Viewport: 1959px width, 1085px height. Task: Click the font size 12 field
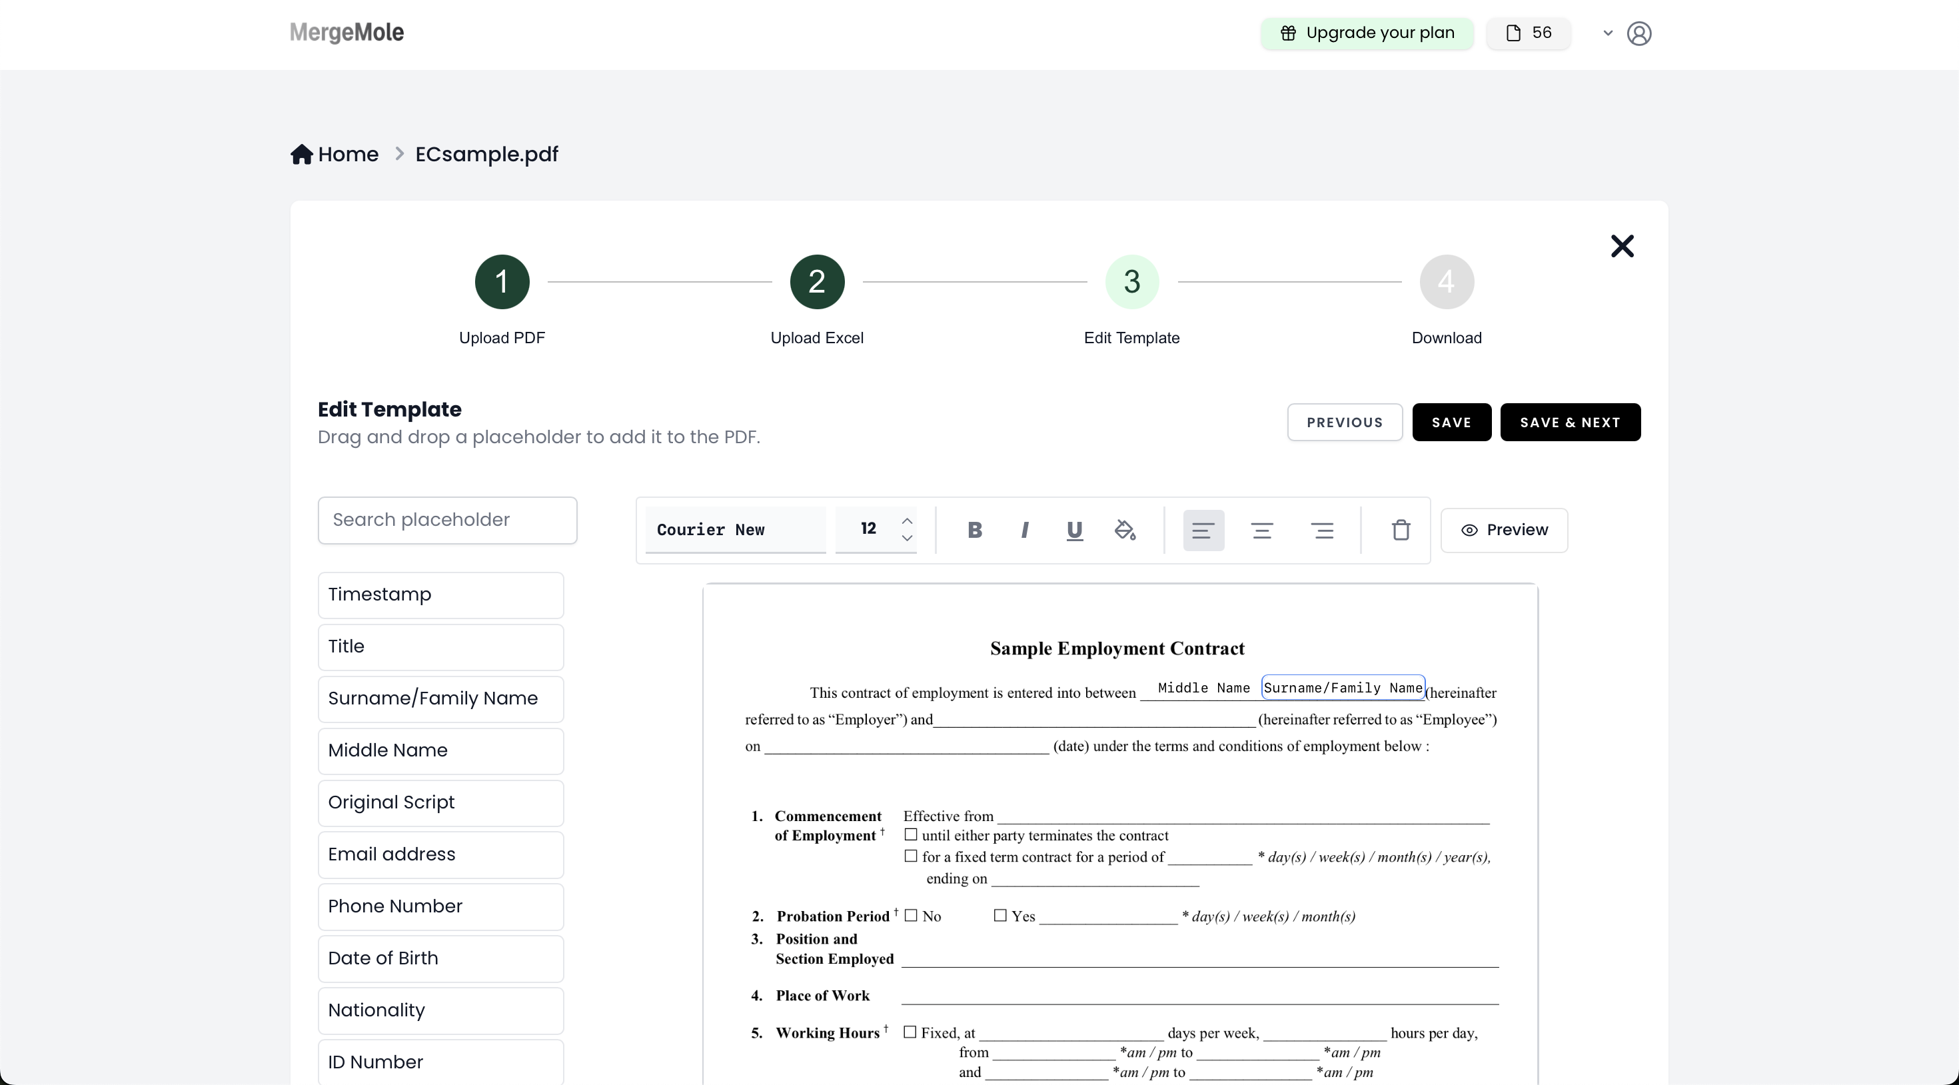pyautogui.click(x=868, y=529)
